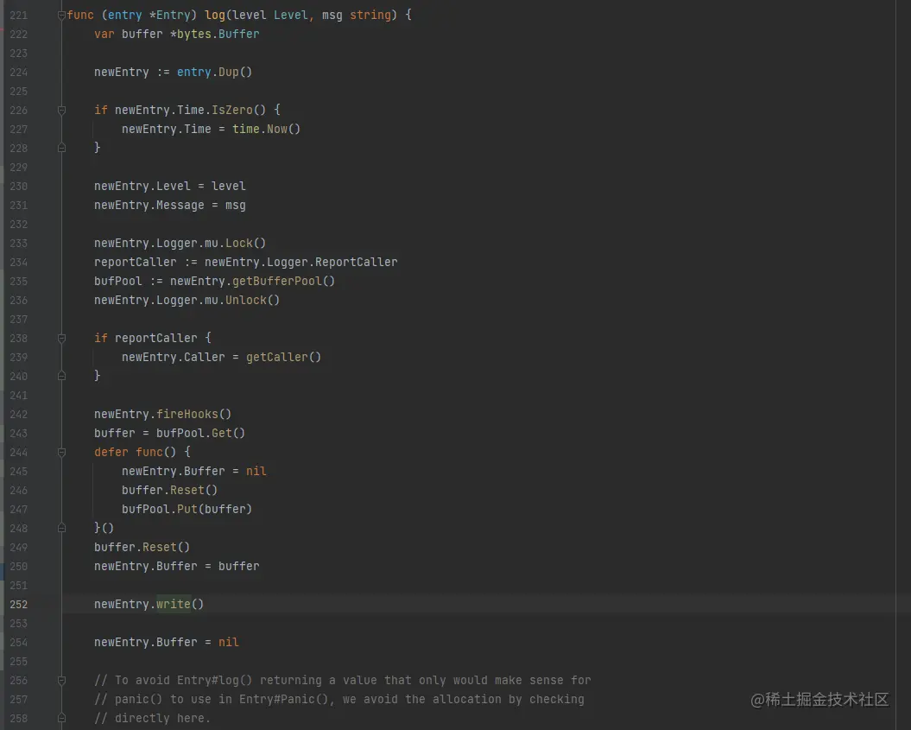Click the fold end marker on line 240

click(61, 376)
